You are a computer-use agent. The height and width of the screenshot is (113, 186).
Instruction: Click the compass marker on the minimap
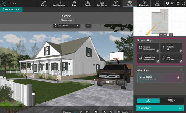(x=140, y=31)
